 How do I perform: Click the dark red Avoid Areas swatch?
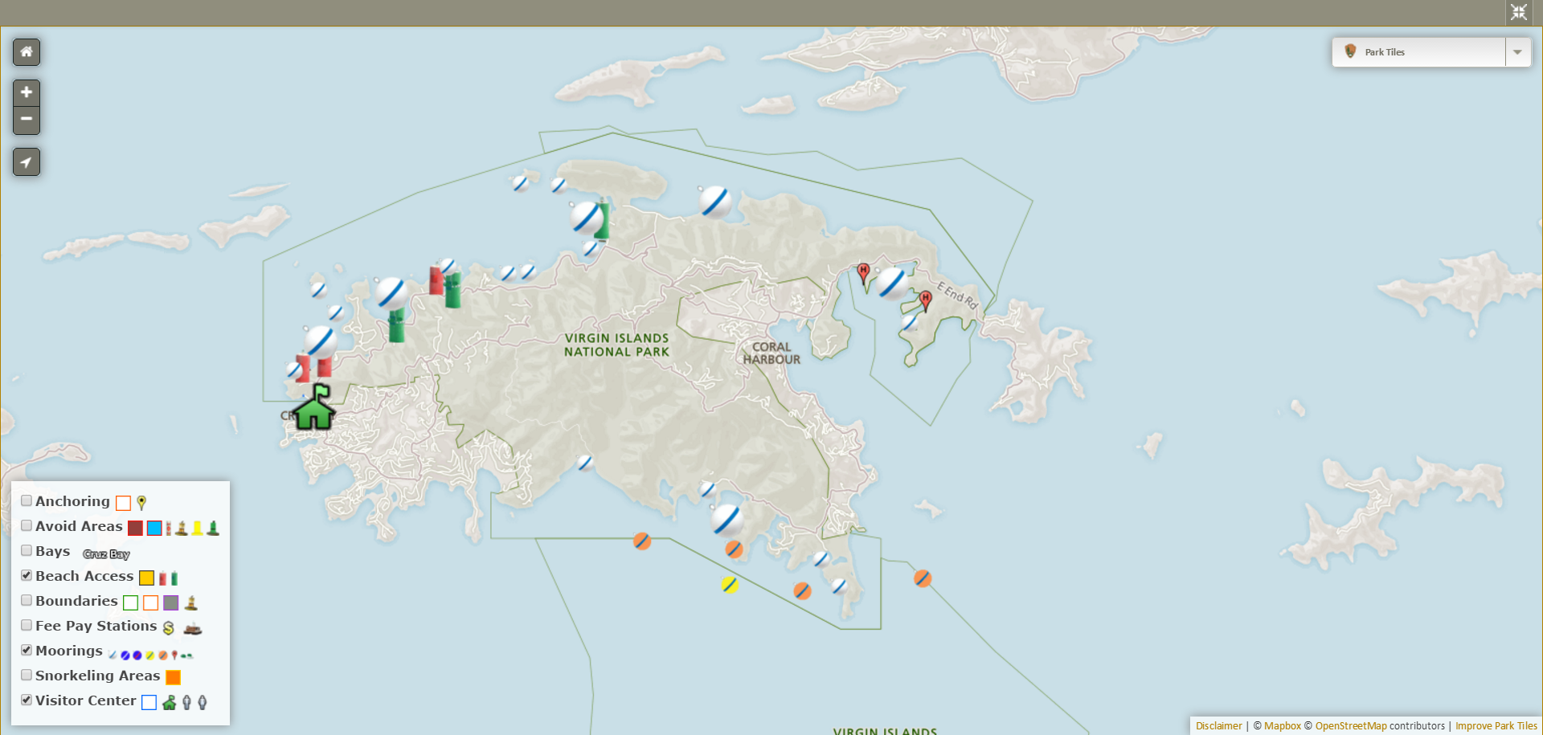[x=135, y=528]
